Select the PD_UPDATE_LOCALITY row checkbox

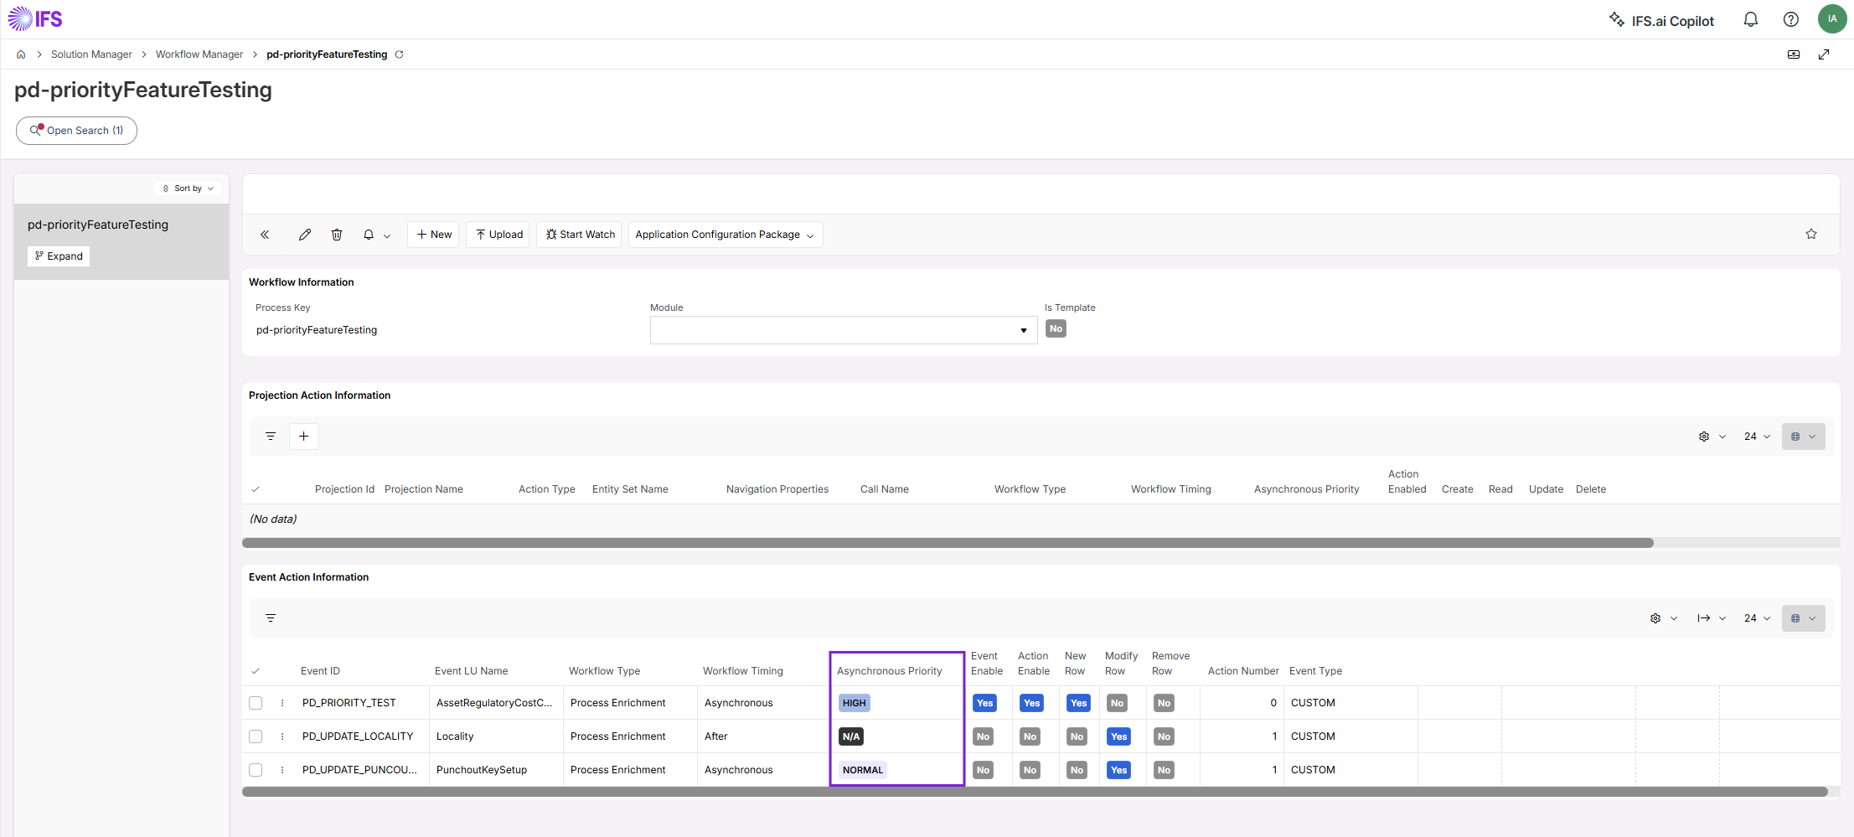pos(256,736)
